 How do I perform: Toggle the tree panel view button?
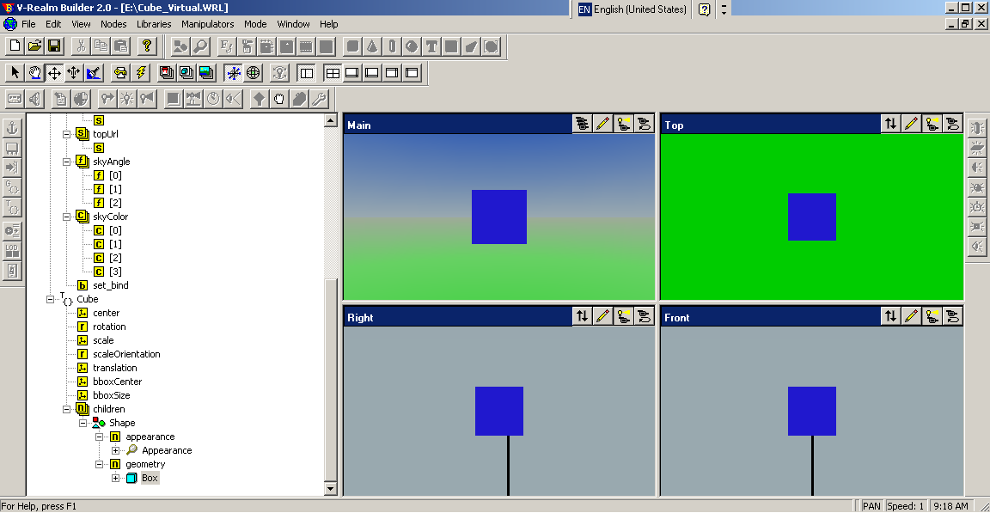coord(307,73)
